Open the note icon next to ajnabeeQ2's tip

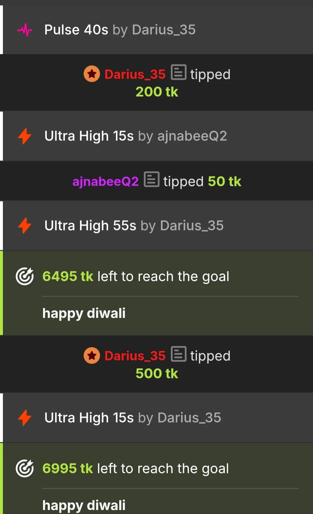coord(151,179)
